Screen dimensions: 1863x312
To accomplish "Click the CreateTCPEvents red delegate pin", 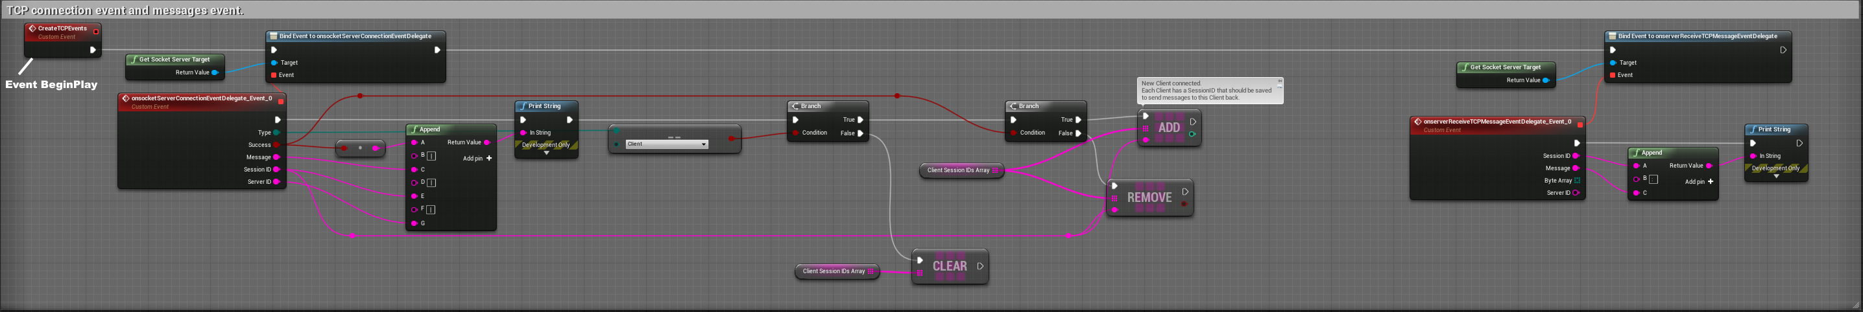I will pyautogui.click(x=95, y=32).
